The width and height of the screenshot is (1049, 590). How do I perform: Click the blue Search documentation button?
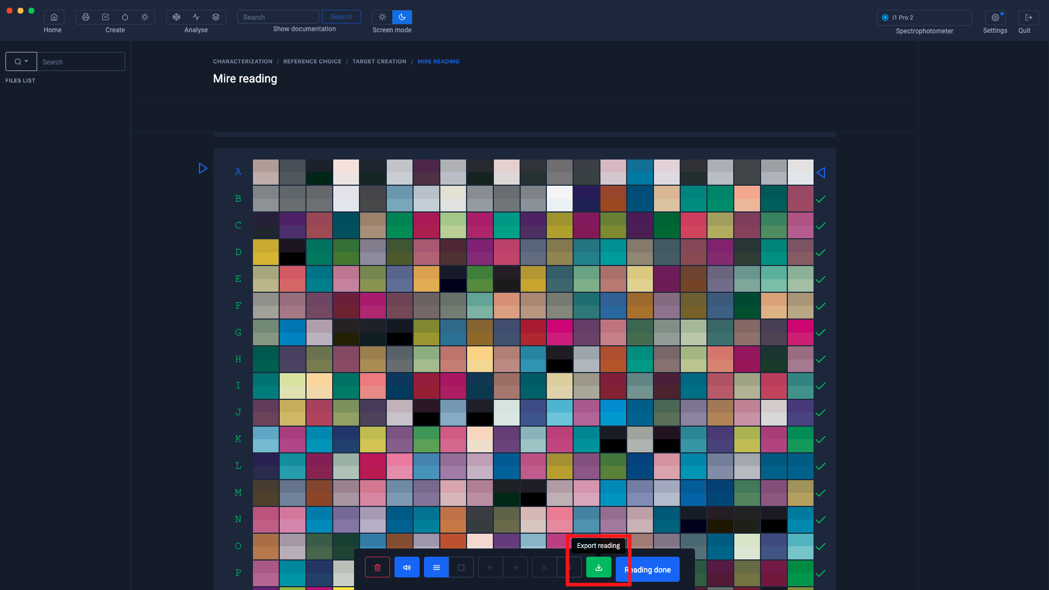(x=341, y=17)
